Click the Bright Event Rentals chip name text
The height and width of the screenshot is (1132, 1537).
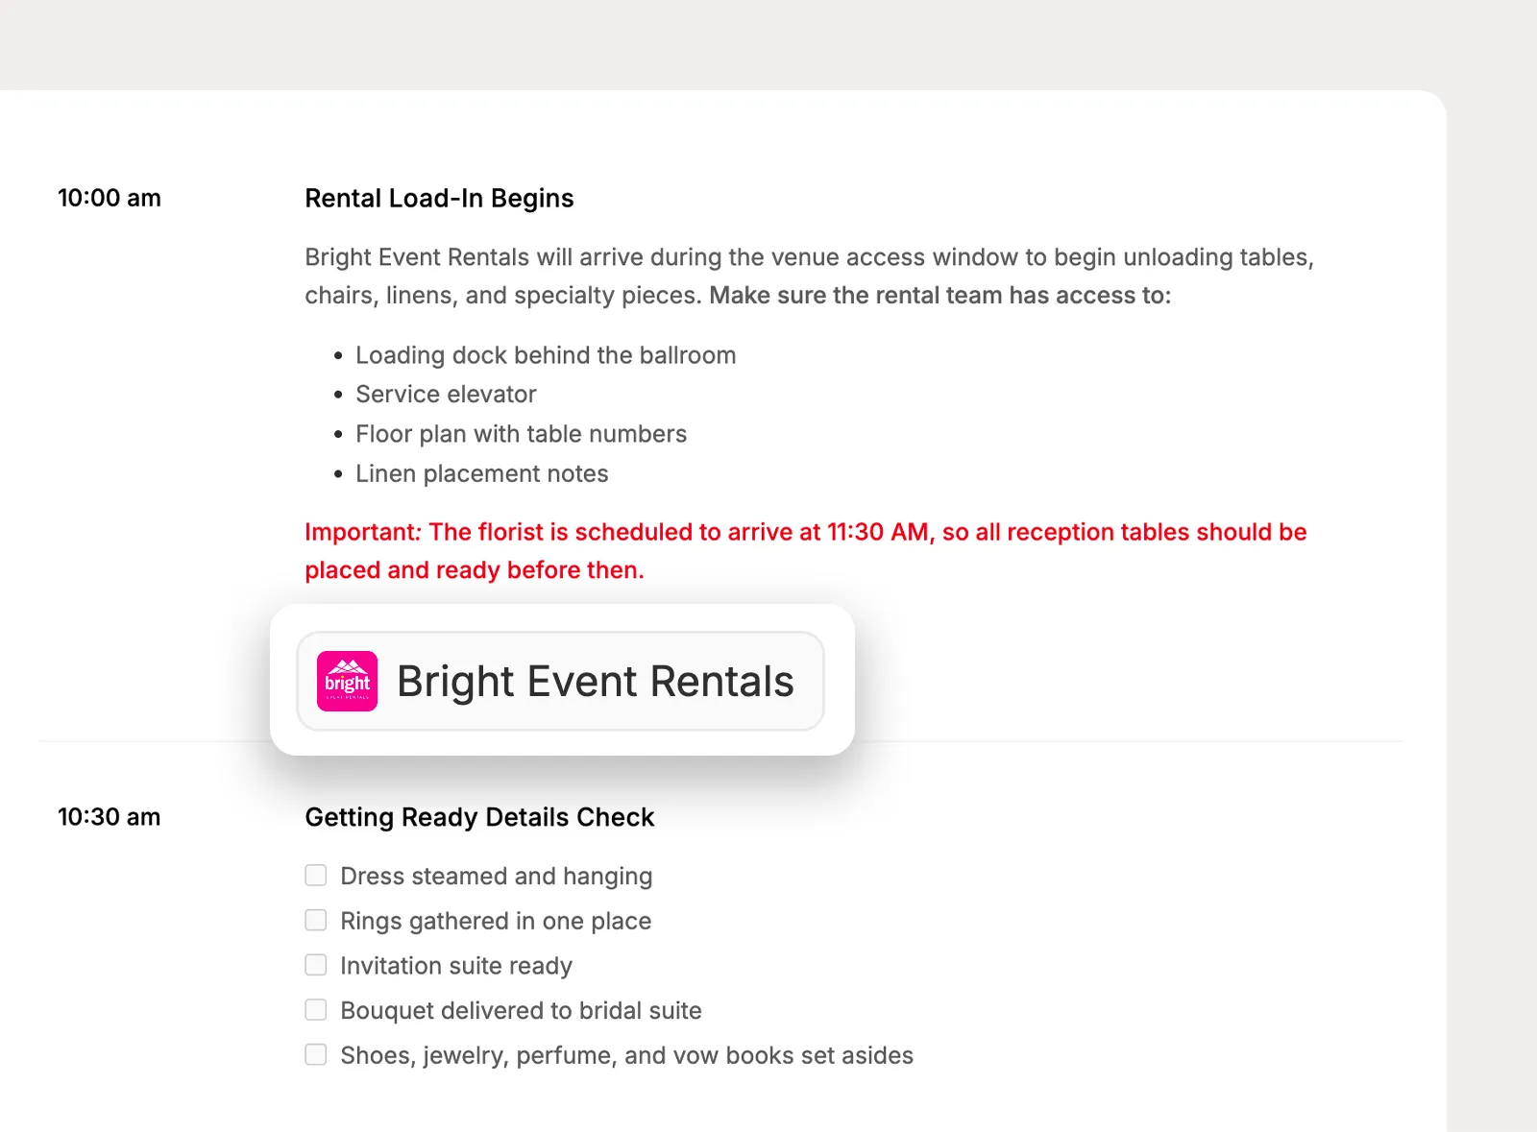pyautogui.click(x=596, y=681)
